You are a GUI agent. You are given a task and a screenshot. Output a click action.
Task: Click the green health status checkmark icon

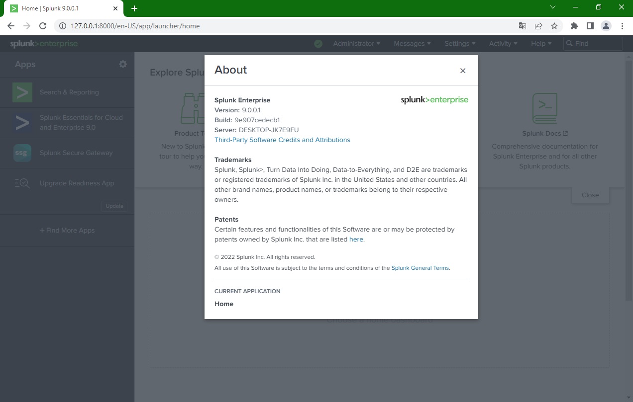[318, 43]
